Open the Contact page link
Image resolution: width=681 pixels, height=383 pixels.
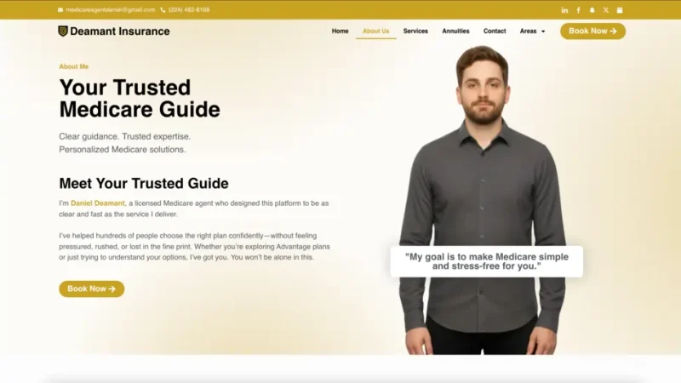tap(495, 31)
